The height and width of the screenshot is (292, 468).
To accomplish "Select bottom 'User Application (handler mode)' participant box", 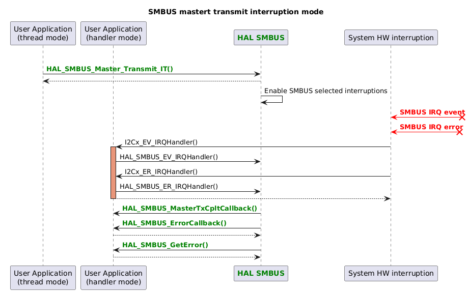I will pos(114,278).
